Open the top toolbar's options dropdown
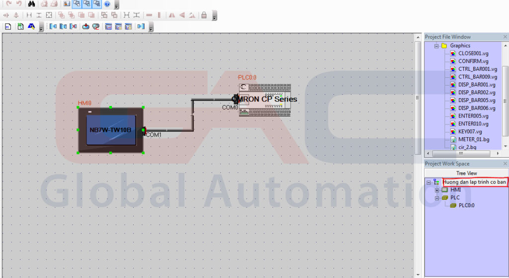Image resolution: width=509 pixels, height=278 pixels. coord(116,5)
